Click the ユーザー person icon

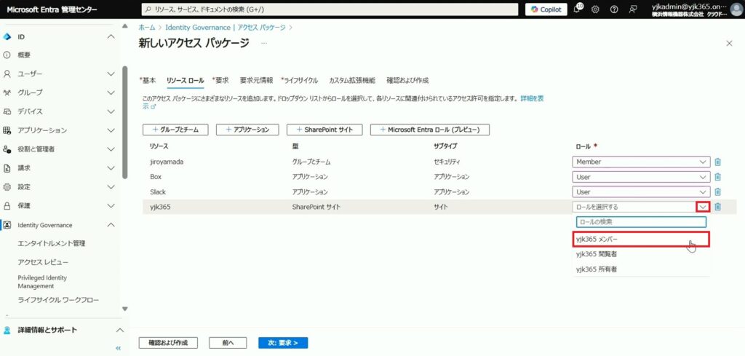point(7,74)
